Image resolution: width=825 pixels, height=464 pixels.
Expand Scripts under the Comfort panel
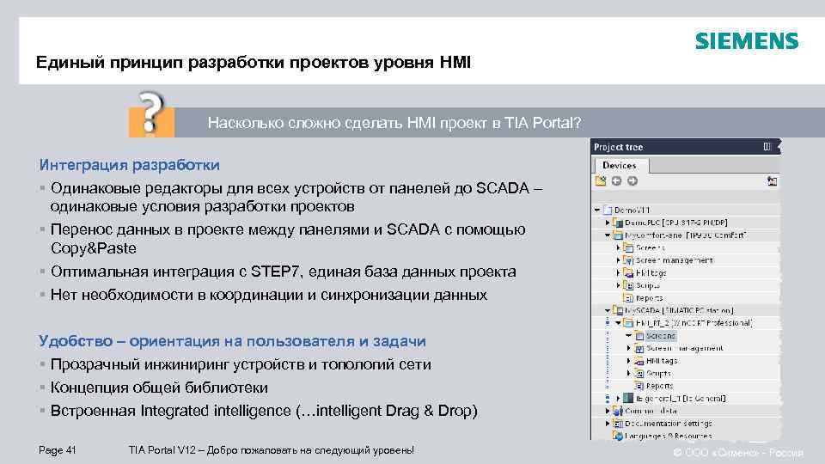tap(618, 285)
